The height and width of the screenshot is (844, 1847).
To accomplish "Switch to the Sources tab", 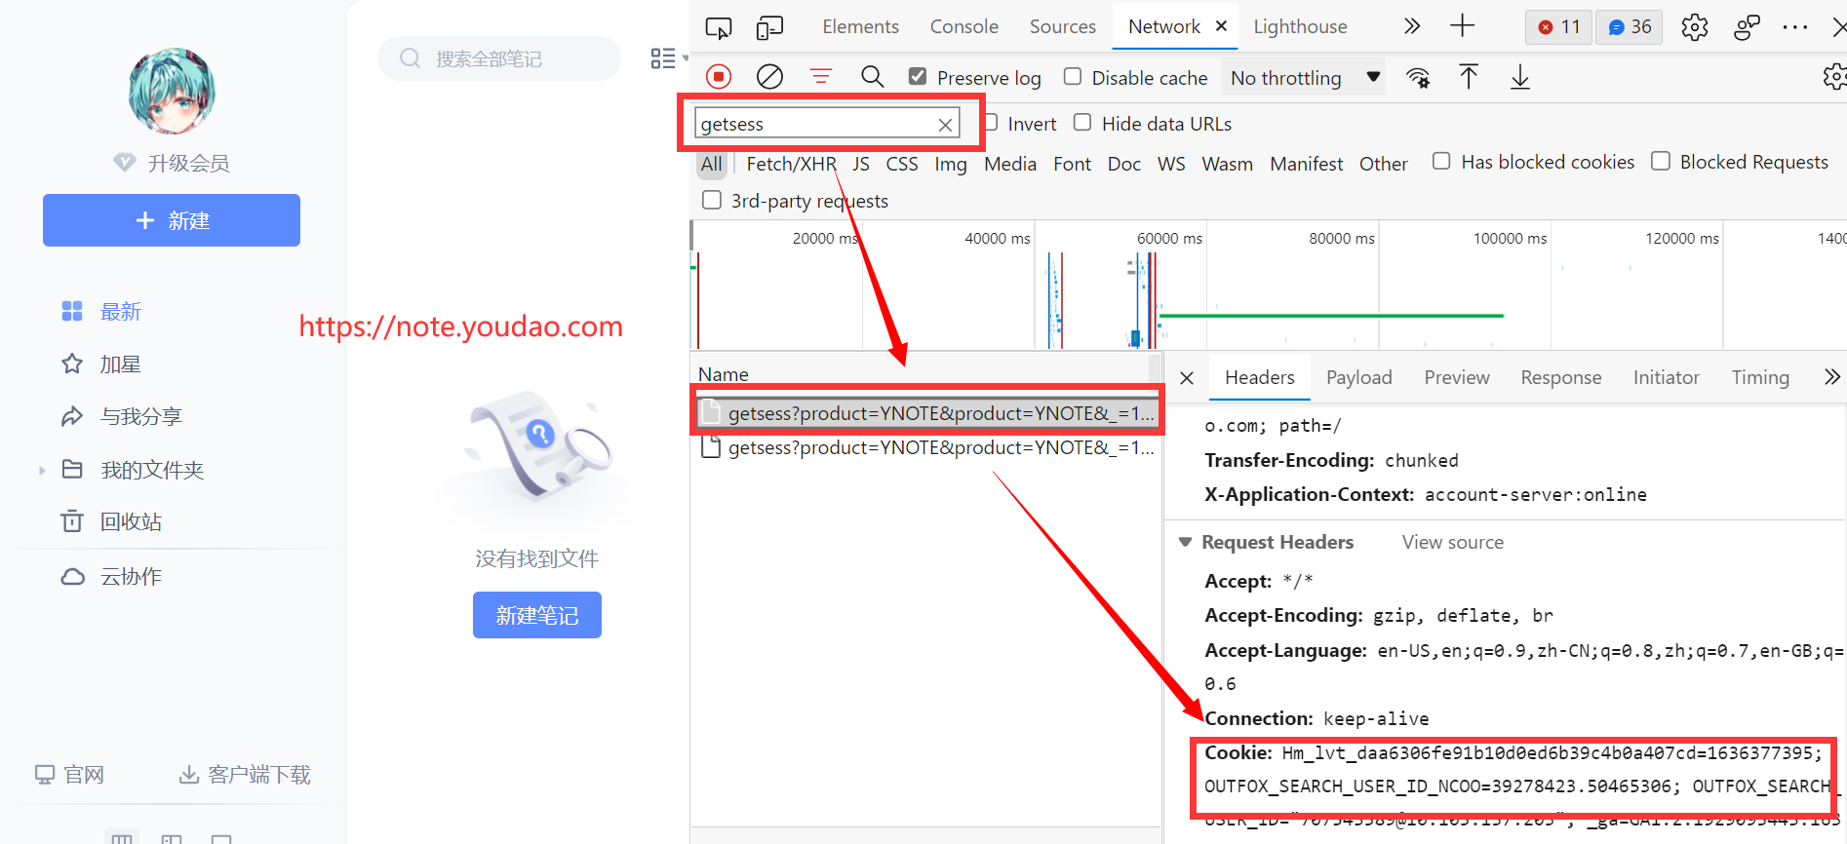I will [x=1062, y=26].
